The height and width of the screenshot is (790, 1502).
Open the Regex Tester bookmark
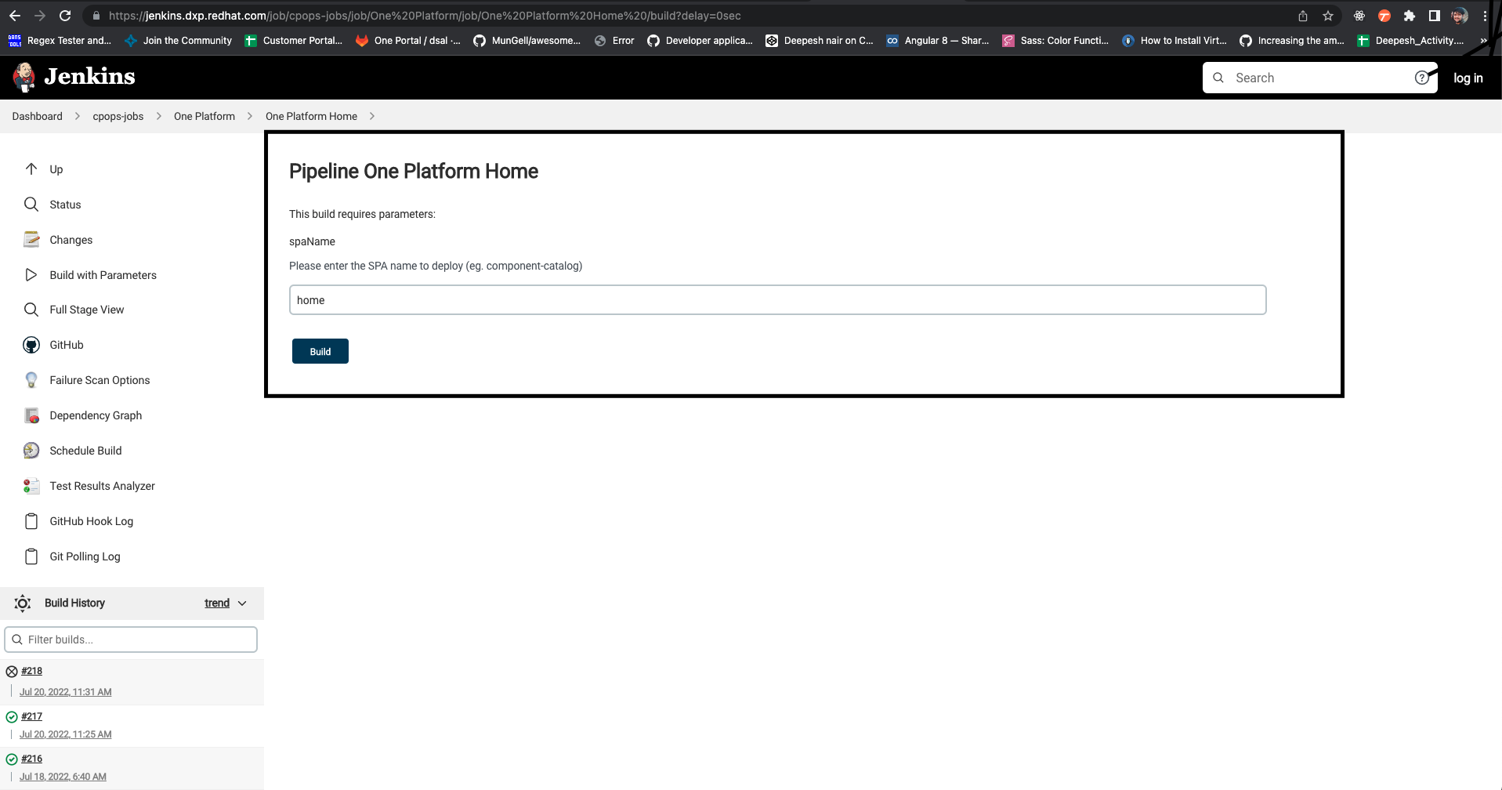pos(60,41)
